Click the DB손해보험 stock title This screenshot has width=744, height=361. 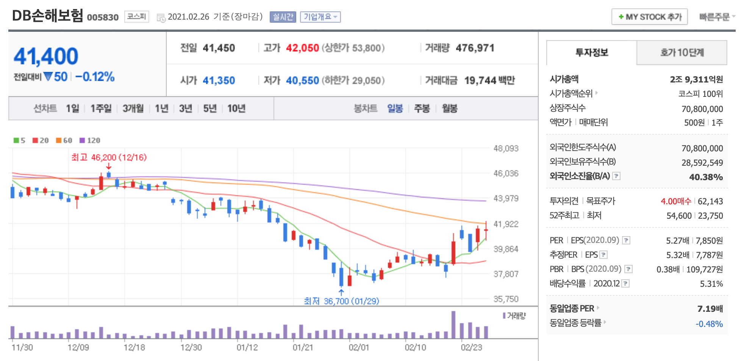[x=48, y=16]
